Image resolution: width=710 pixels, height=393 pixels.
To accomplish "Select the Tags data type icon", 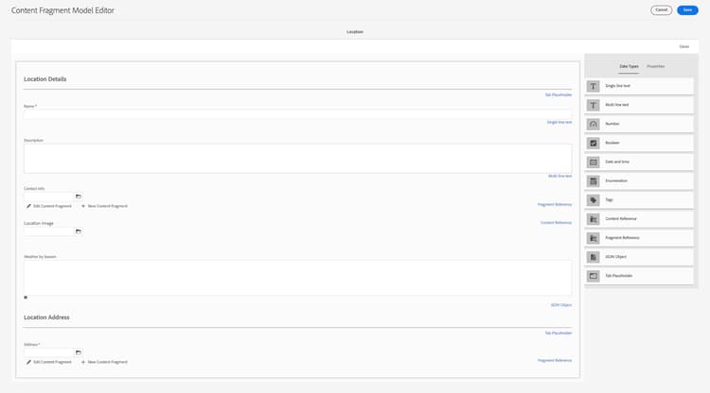I will [593, 199].
